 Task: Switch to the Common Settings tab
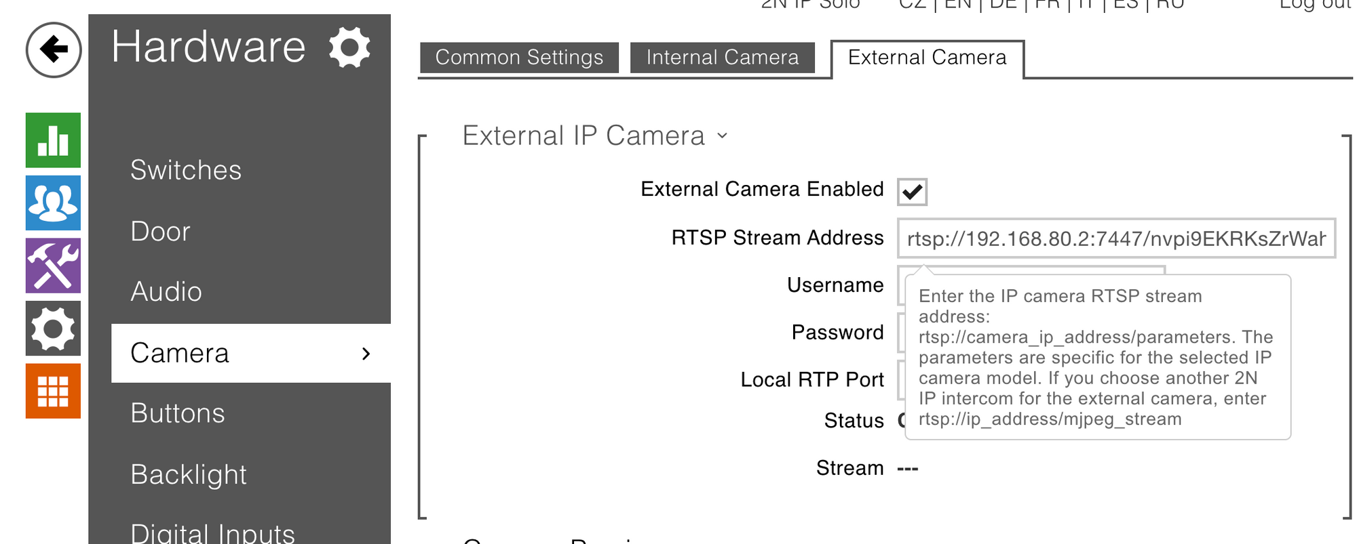point(519,58)
